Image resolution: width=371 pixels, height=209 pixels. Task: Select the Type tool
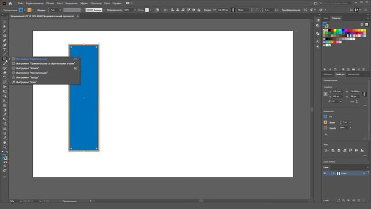(x=5, y=49)
